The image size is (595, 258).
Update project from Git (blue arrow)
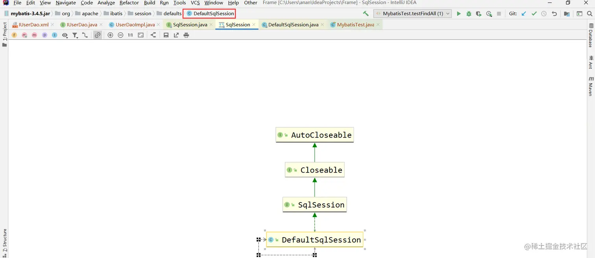[524, 13]
